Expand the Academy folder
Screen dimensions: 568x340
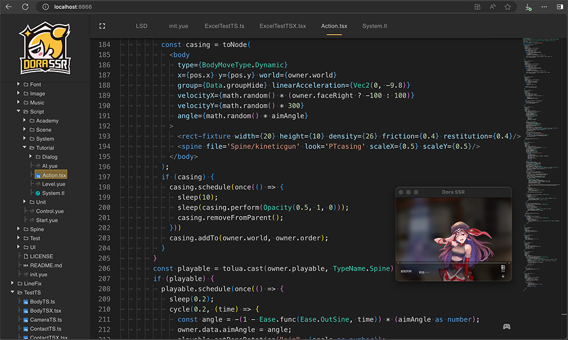25,121
